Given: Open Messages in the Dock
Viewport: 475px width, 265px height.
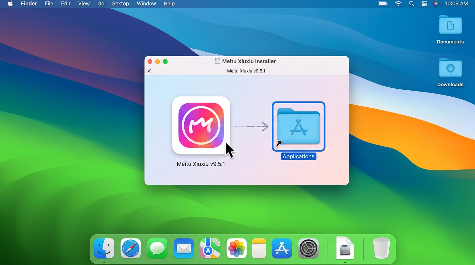Looking at the screenshot, I should tap(157, 248).
